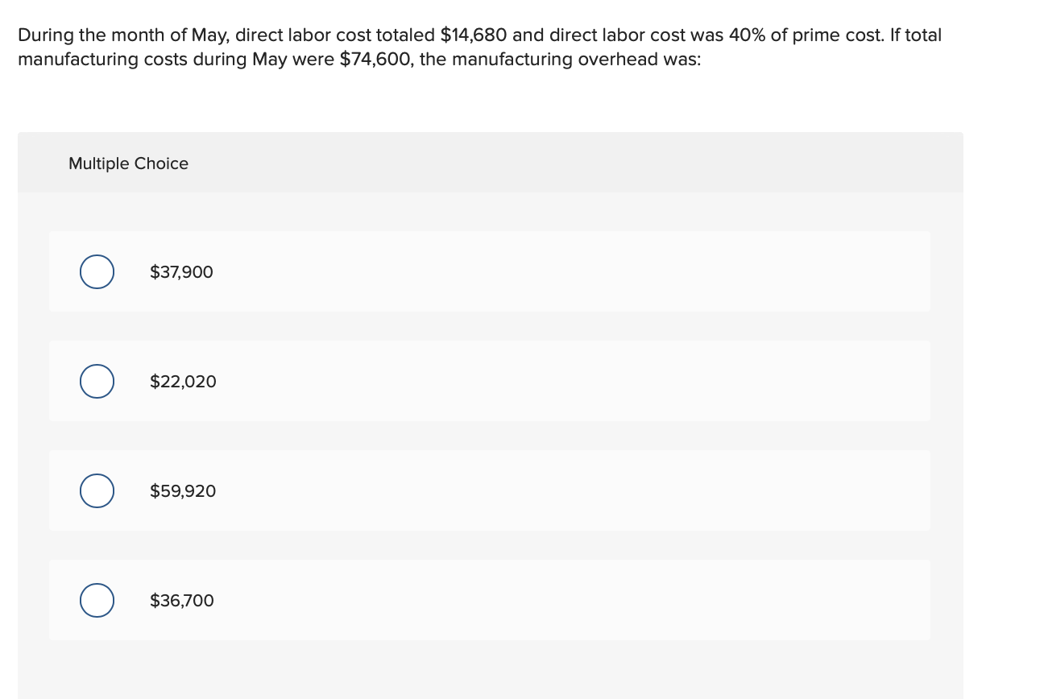Image resolution: width=1044 pixels, height=699 pixels.
Task: Select the second answer choice circle
Action: 97,381
